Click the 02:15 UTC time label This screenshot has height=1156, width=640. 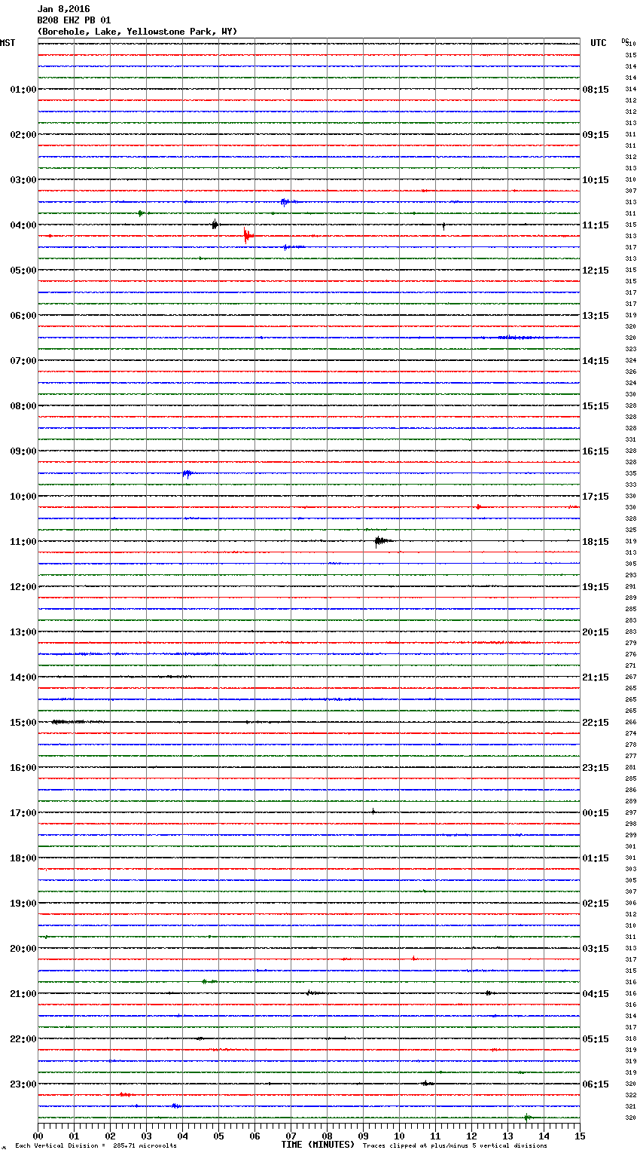596,904
